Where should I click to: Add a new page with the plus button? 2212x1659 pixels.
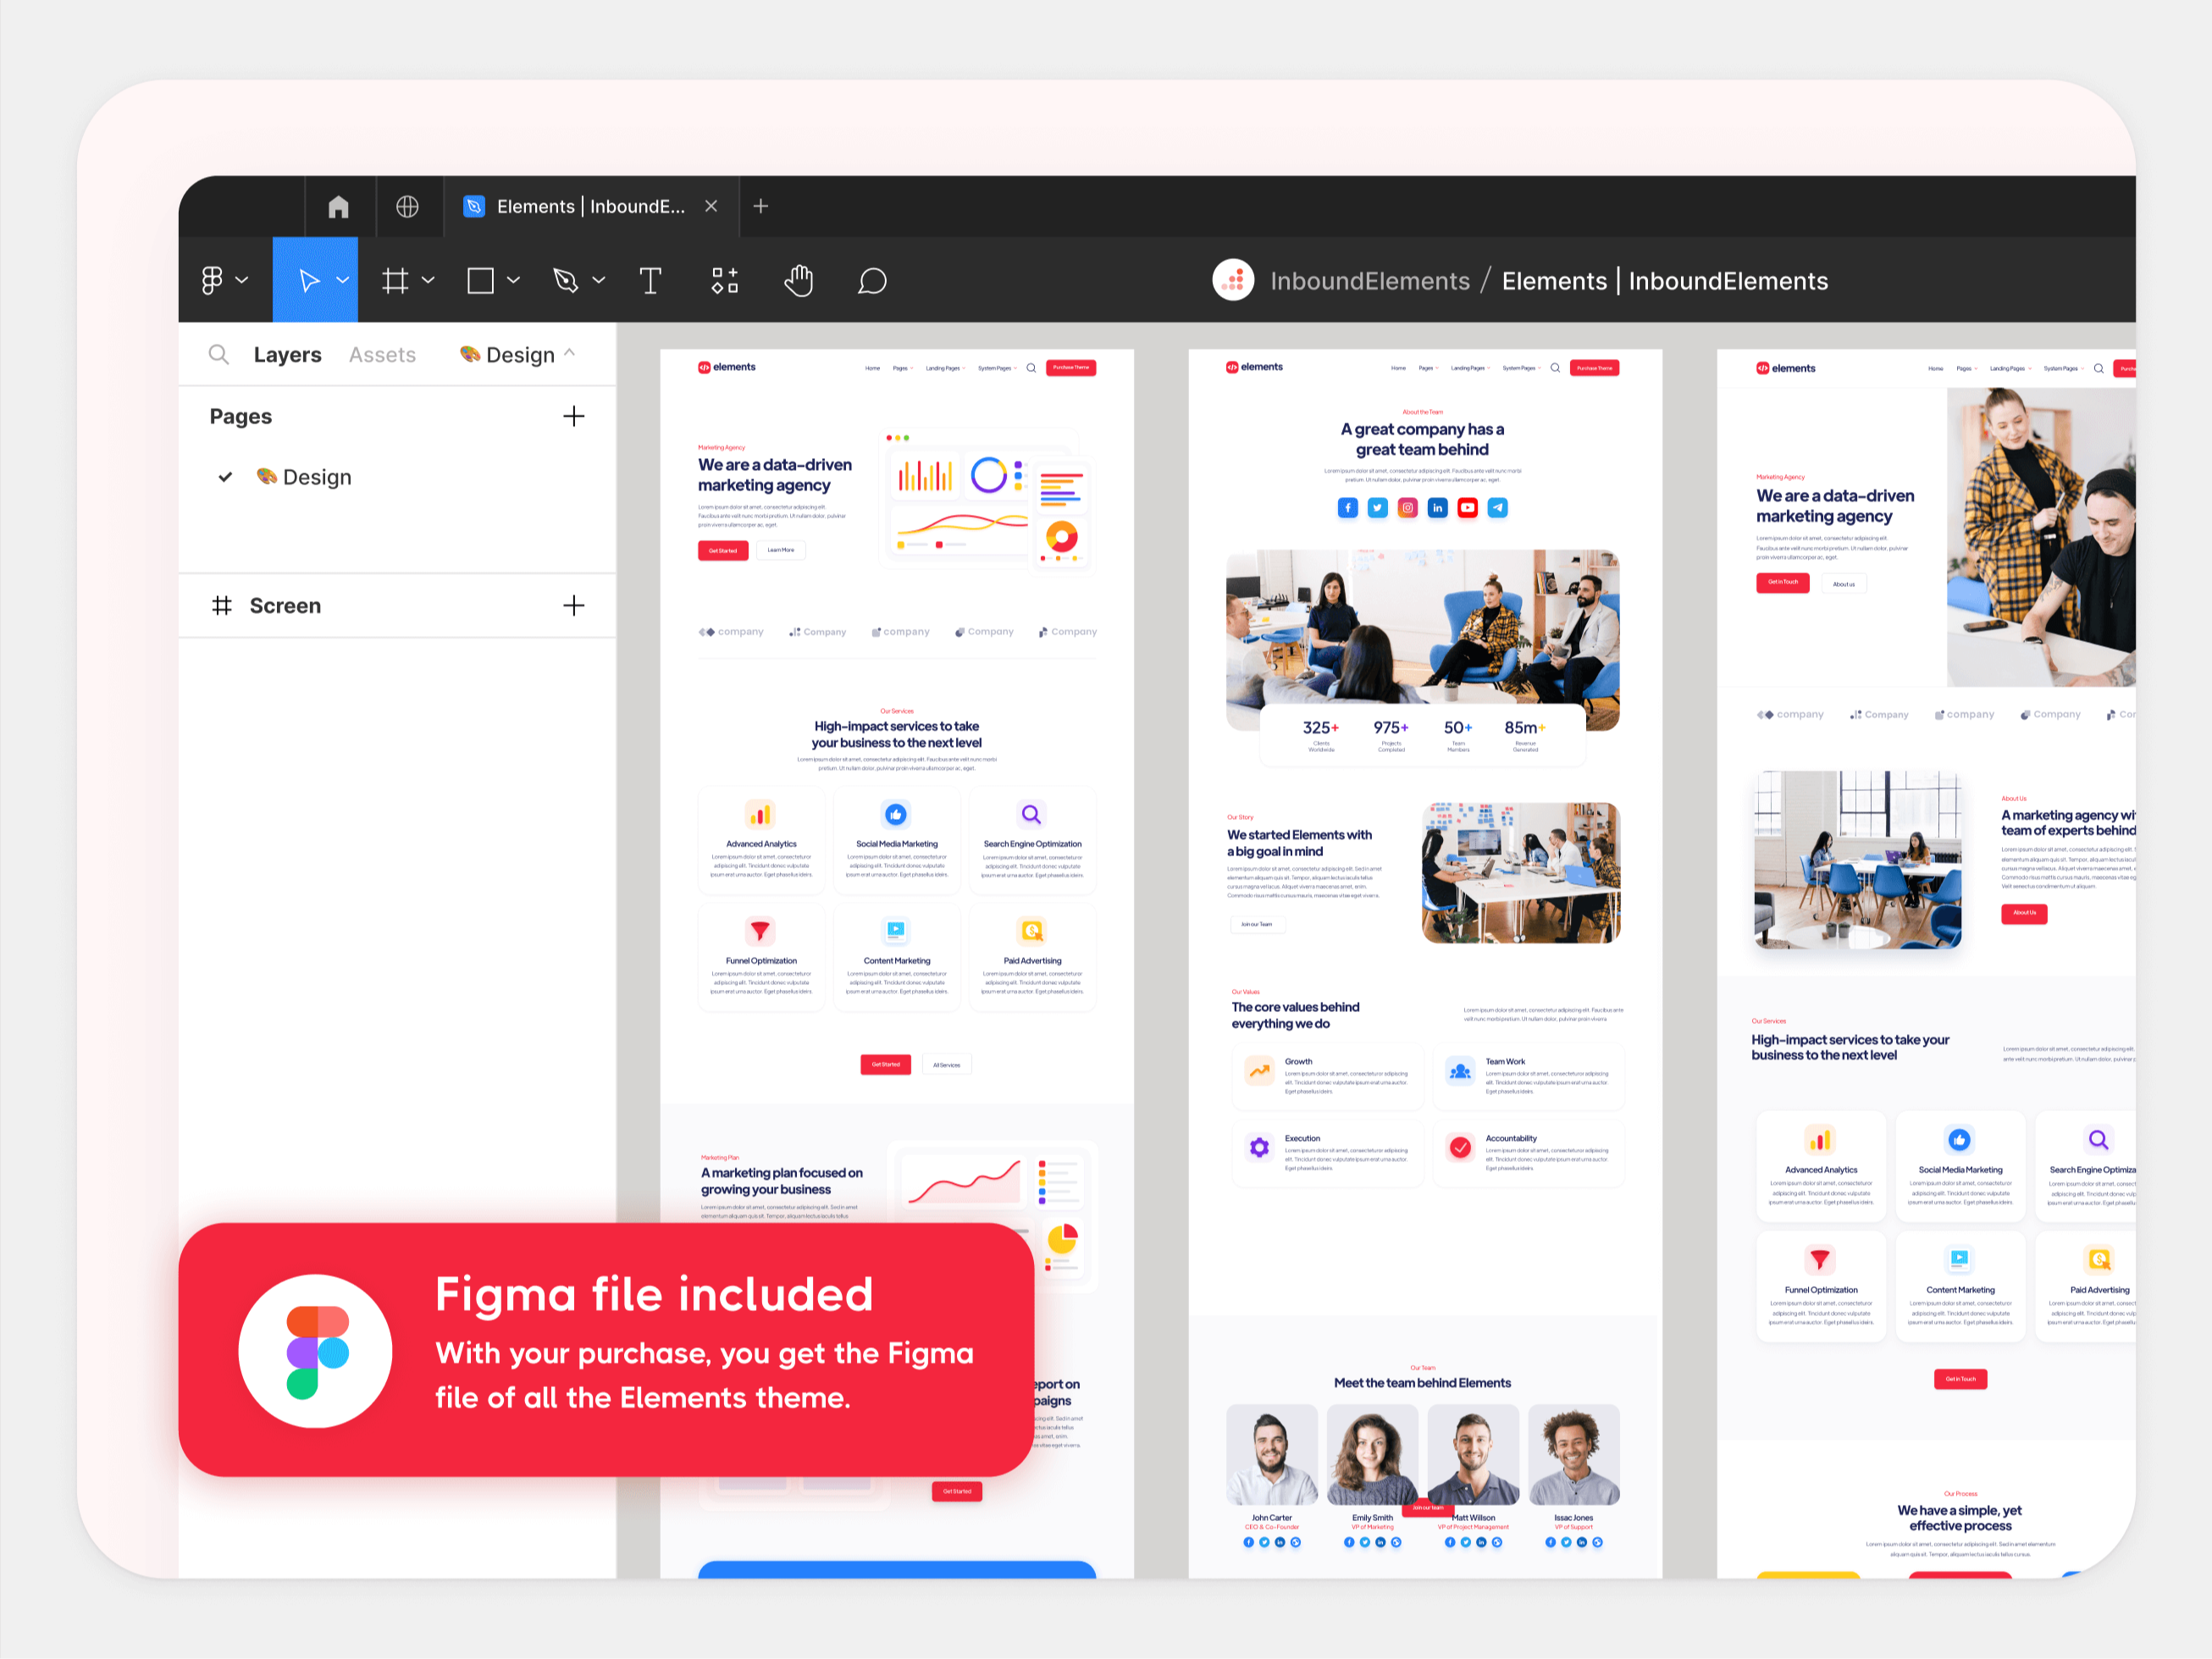(x=574, y=416)
